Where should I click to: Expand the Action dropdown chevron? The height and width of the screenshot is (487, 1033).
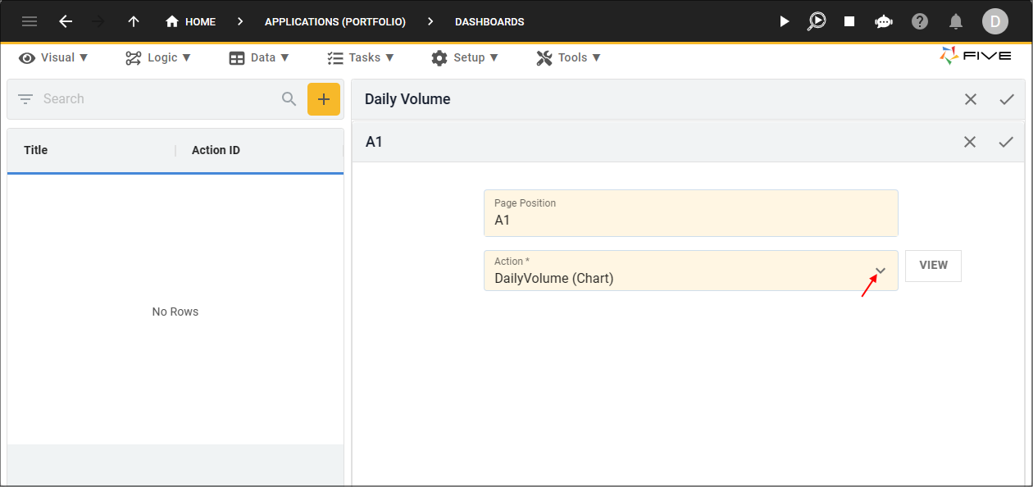(881, 271)
